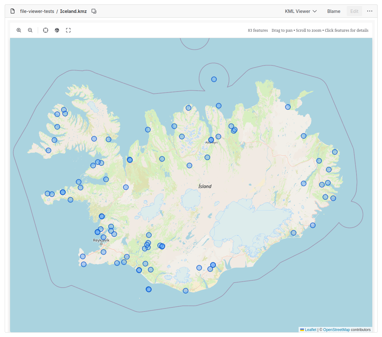The height and width of the screenshot is (337, 382).
Task: Select the marker near Akureyri
Action: [211, 140]
